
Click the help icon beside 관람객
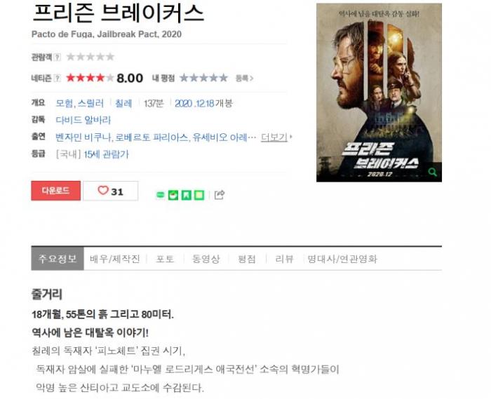click(x=57, y=57)
